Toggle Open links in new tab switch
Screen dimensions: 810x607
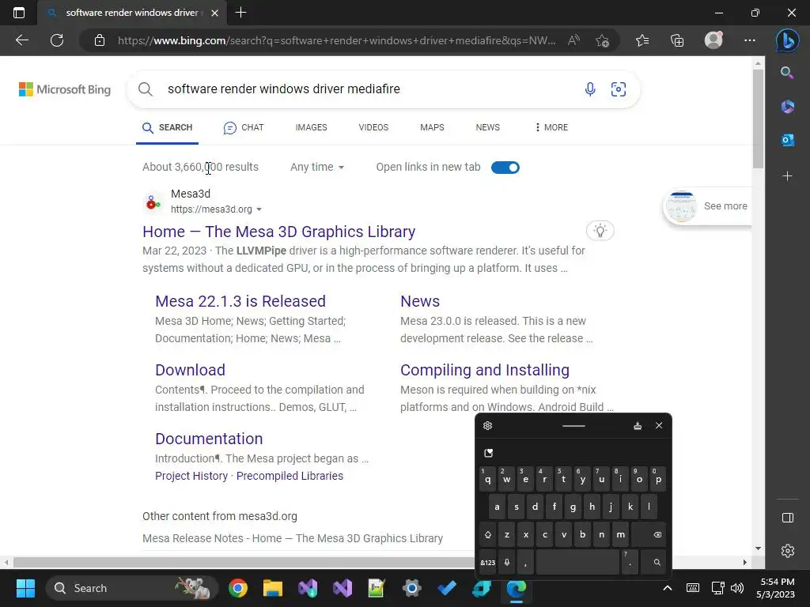505,168
